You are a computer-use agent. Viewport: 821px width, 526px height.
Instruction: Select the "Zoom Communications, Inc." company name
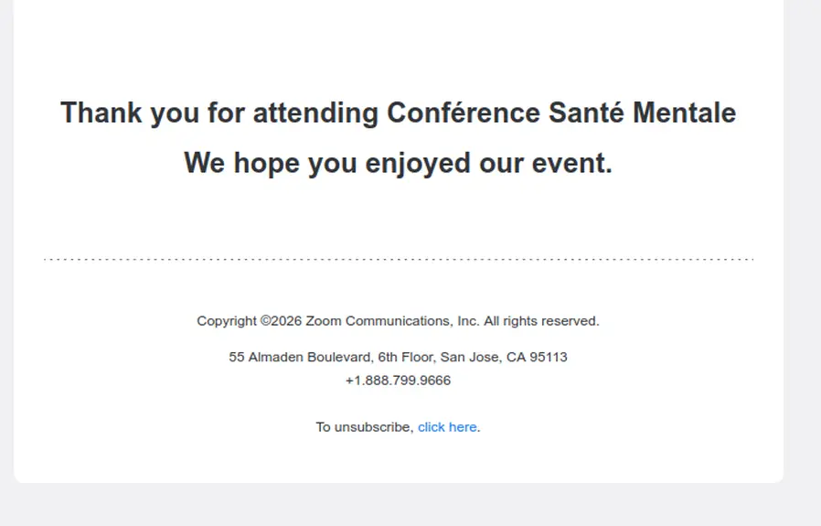coord(392,321)
